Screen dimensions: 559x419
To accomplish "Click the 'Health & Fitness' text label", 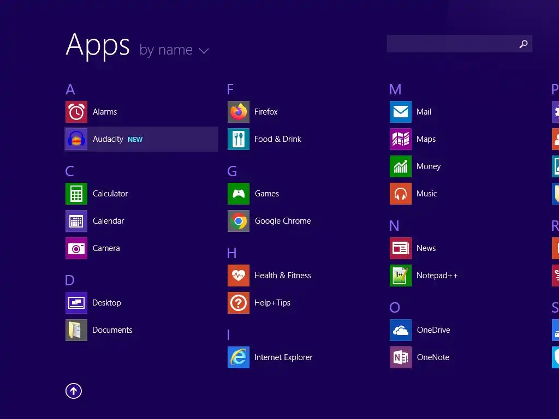I will 283,276.
